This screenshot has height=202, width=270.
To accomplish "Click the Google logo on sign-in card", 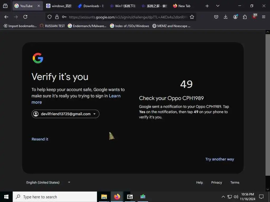I will (x=38, y=58).
